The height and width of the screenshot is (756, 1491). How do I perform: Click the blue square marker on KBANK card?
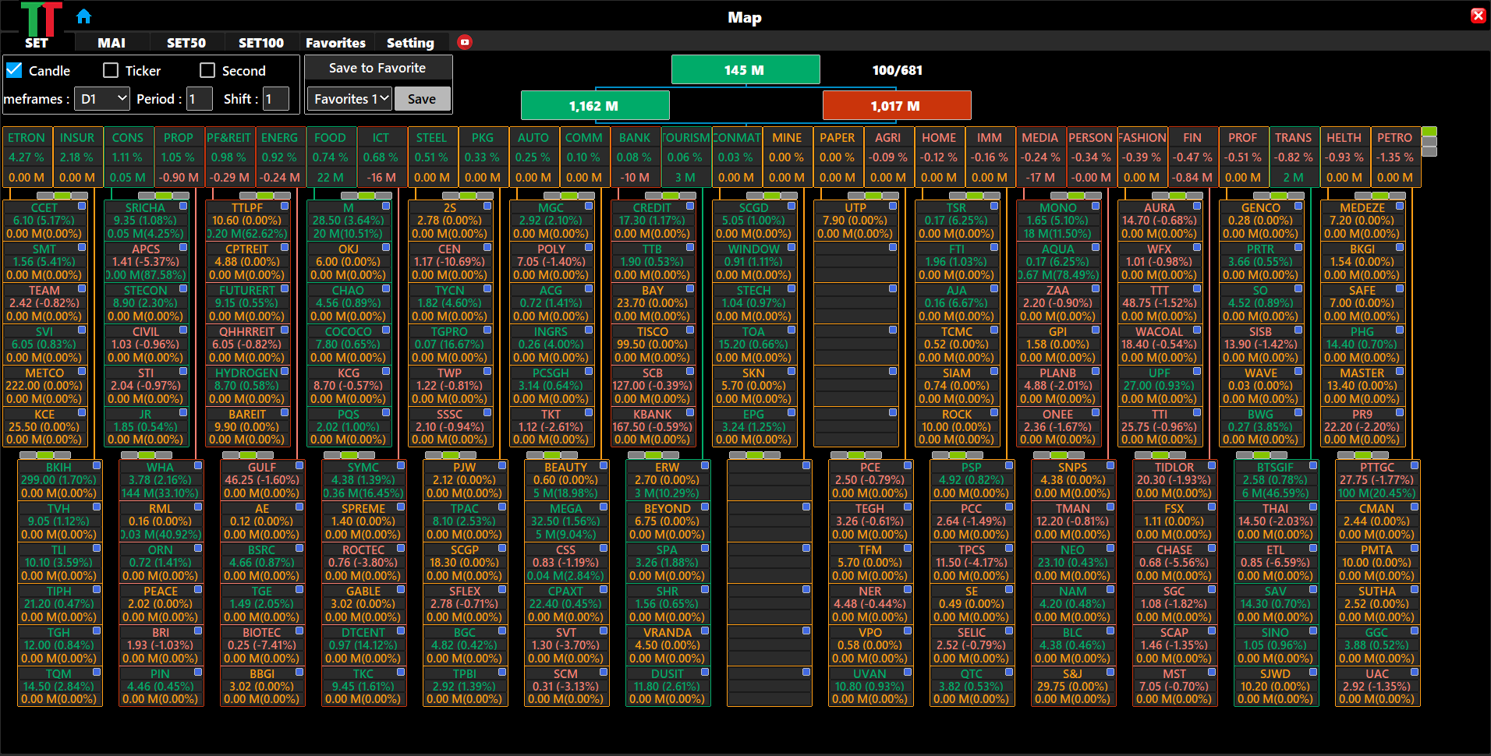(x=690, y=412)
